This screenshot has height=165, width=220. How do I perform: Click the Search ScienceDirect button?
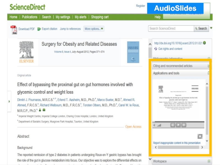[201, 29]
